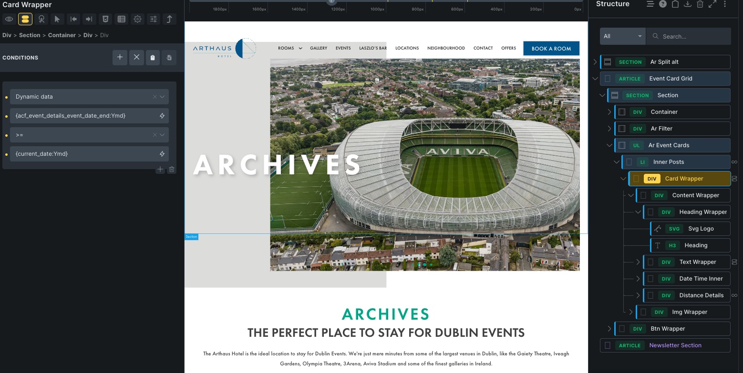Open the sliders adjustments icon
This screenshot has height=373, width=743.
pyautogui.click(x=154, y=19)
